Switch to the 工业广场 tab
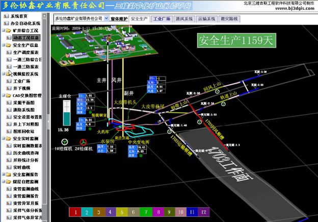Screen dimensions: 318x222 162,19
